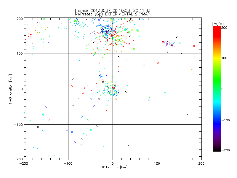Click the y-axis tick label '200'
237x178 pixels.
[20, 19]
